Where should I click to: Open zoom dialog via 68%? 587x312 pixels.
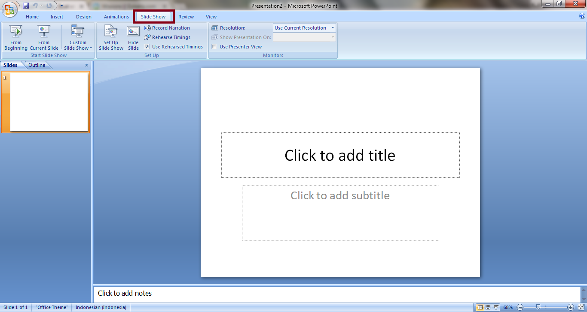pos(508,307)
